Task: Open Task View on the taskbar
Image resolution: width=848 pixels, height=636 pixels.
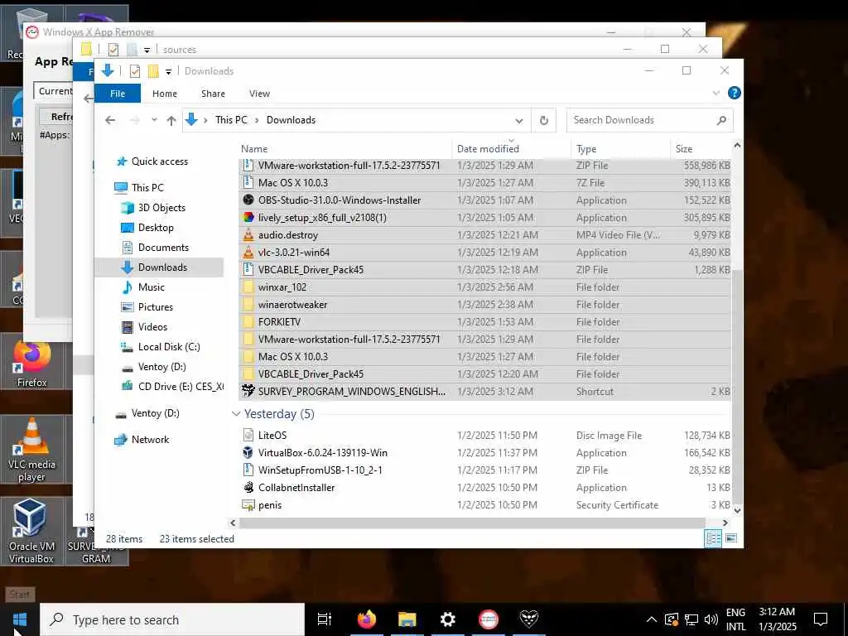Action: (x=325, y=619)
